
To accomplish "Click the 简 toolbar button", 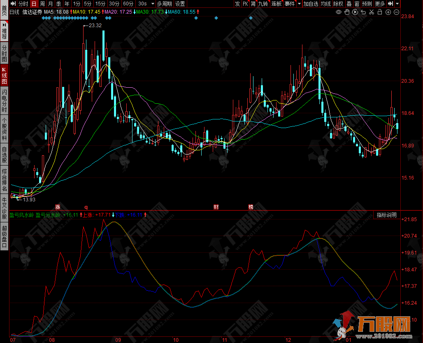I will tap(253, 4).
